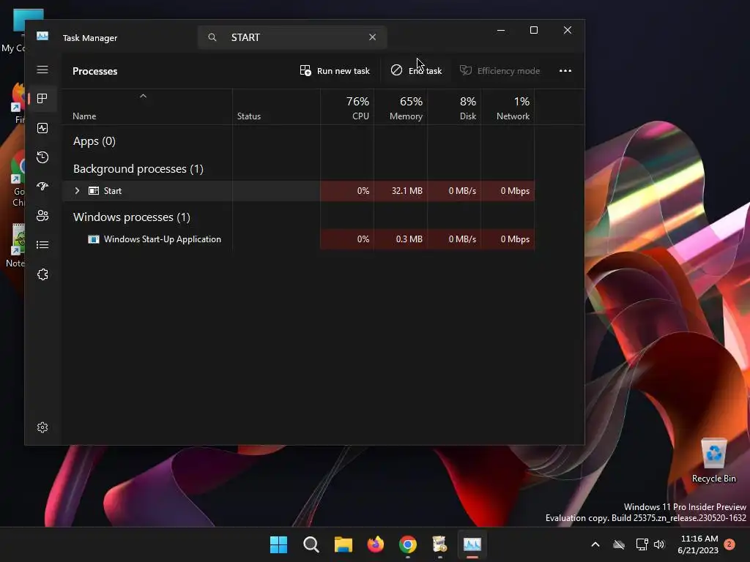Click the volume speaker tray icon
This screenshot has height=562, width=750.
coord(659,544)
